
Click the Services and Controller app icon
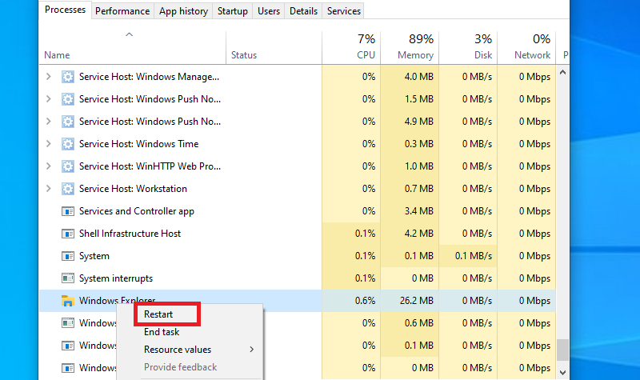point(68,211)
